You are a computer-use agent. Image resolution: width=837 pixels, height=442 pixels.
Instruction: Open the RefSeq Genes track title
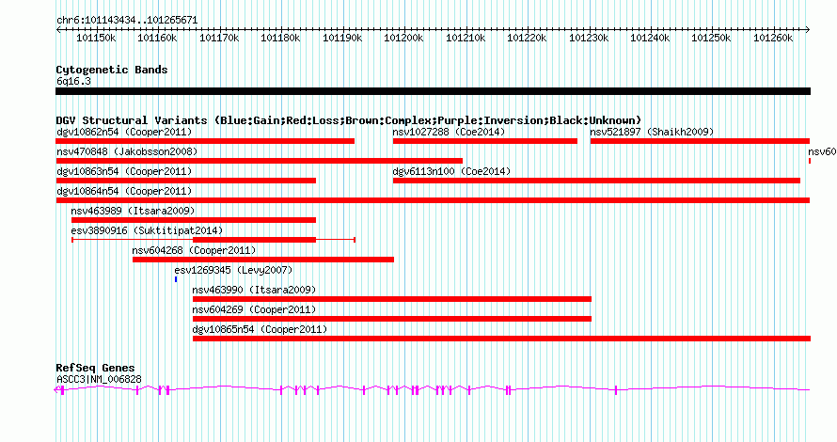click(x=96, y=368)
